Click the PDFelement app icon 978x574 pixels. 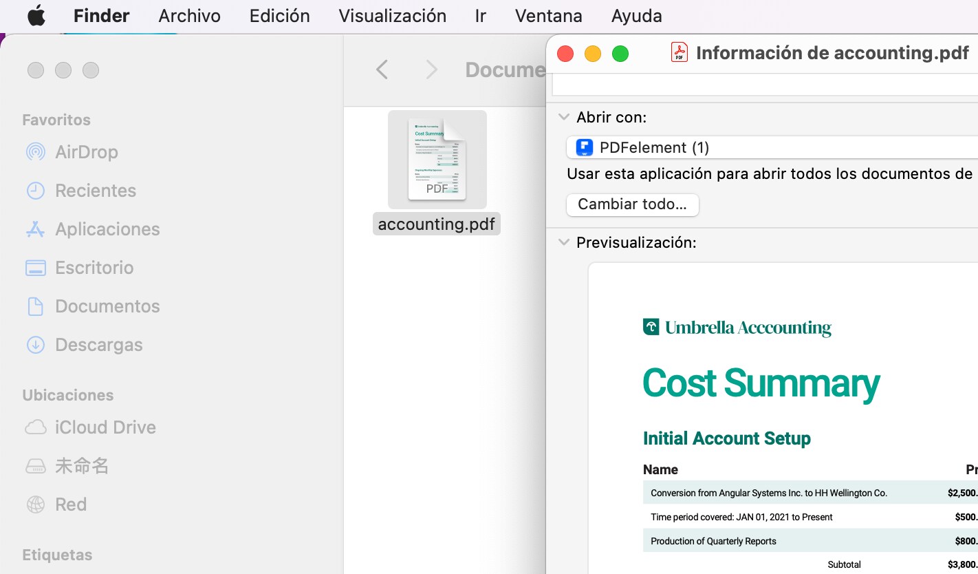pyautogui.click(x=585, y=147)
